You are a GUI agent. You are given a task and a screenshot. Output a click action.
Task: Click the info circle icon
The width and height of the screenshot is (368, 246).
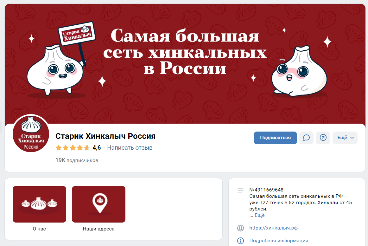[241, 241]
